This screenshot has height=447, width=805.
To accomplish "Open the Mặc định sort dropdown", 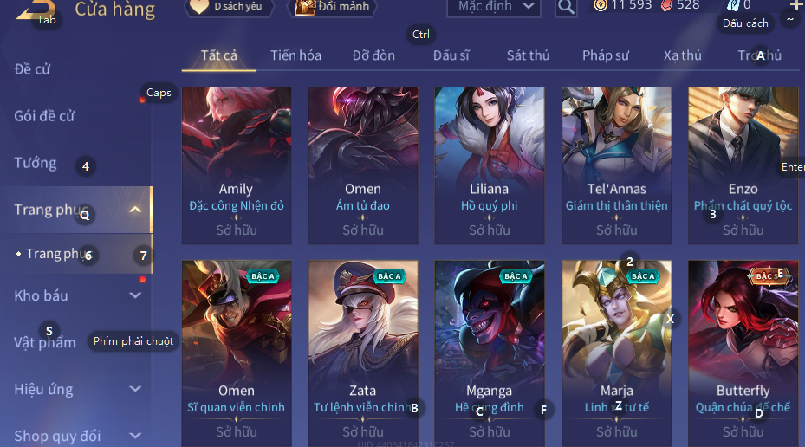I will [493, 7].
